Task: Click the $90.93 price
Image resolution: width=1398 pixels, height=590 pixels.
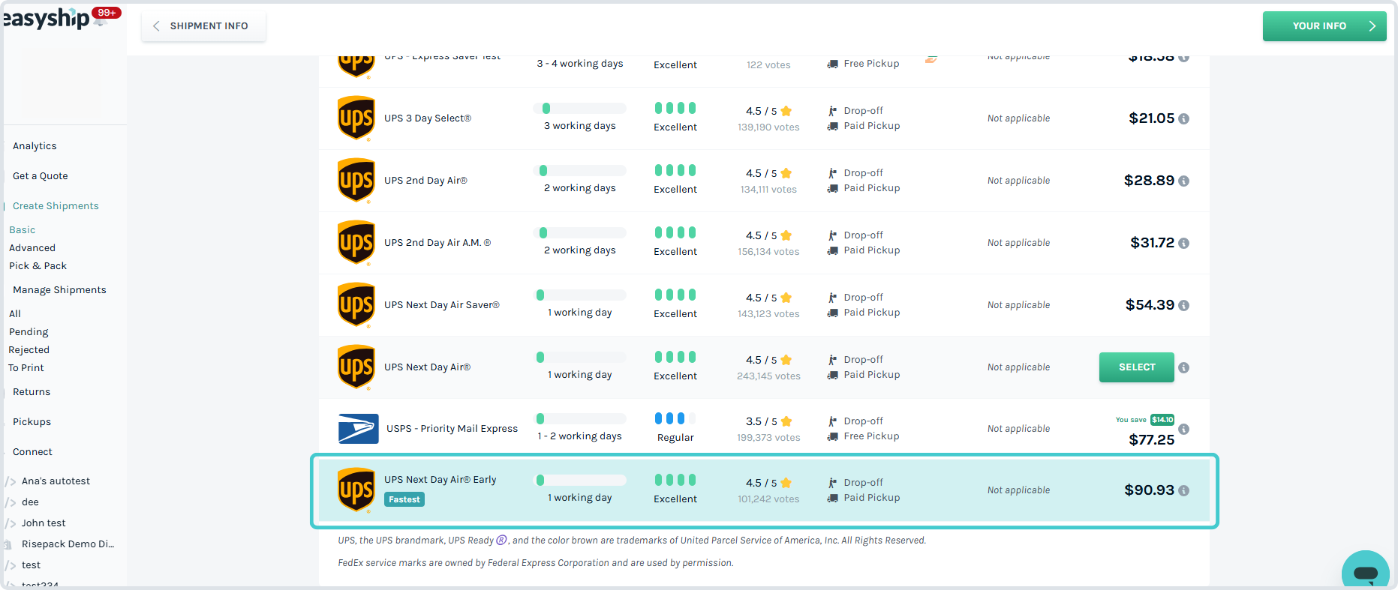Action: click(1149, 490)
